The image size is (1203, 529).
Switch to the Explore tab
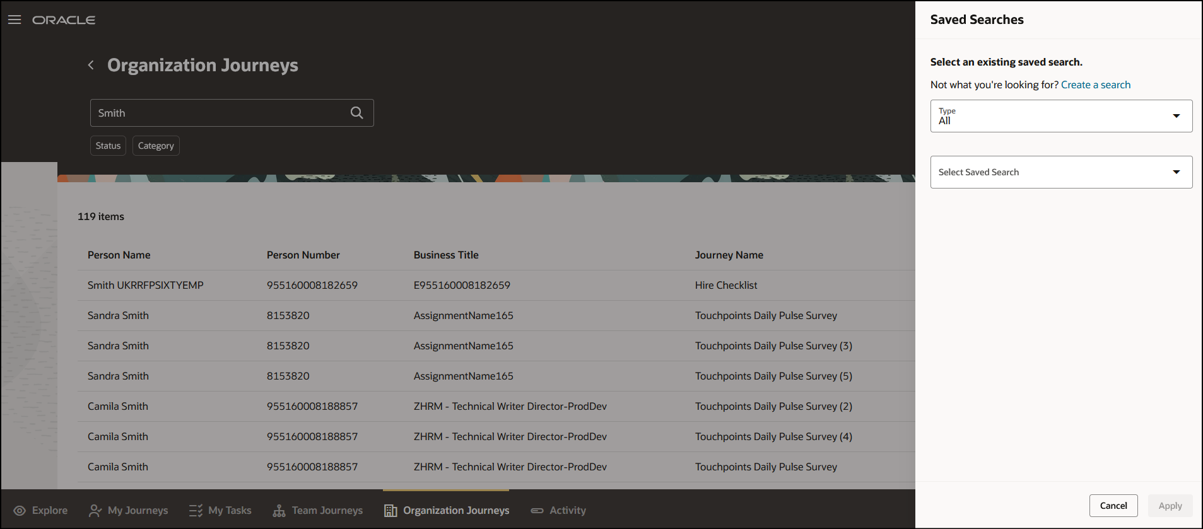coord(40,511)
